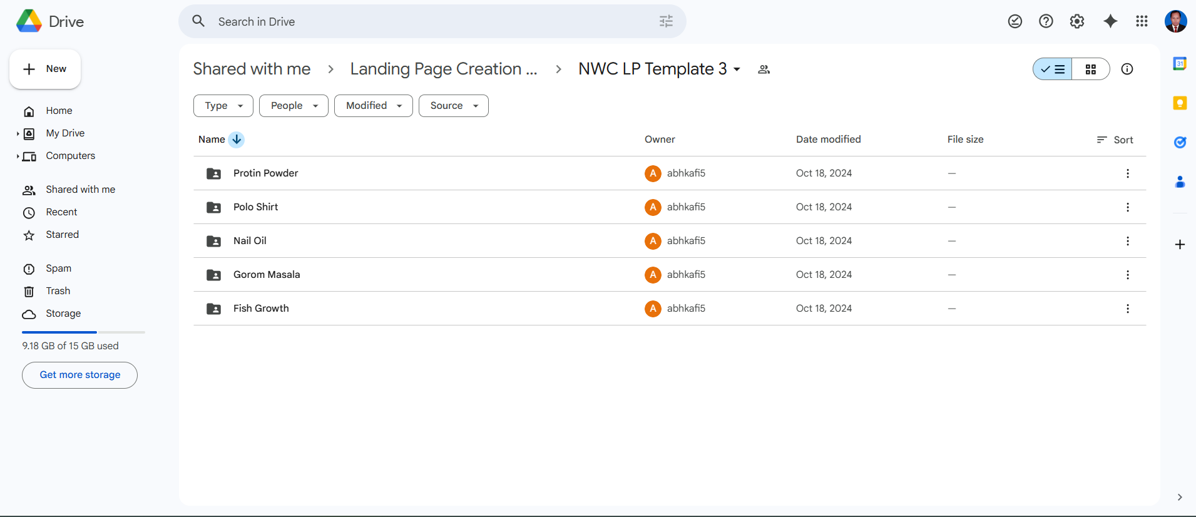Go to Shared with me in sidebar
1196x517 pixels.
point(80,190)
